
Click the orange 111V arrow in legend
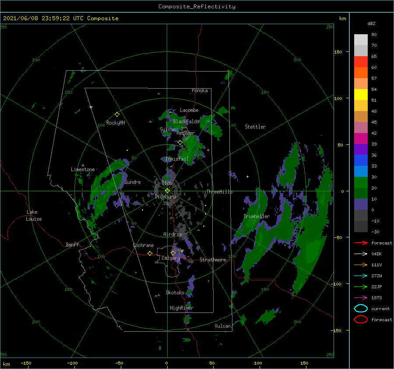click(361, 265)
